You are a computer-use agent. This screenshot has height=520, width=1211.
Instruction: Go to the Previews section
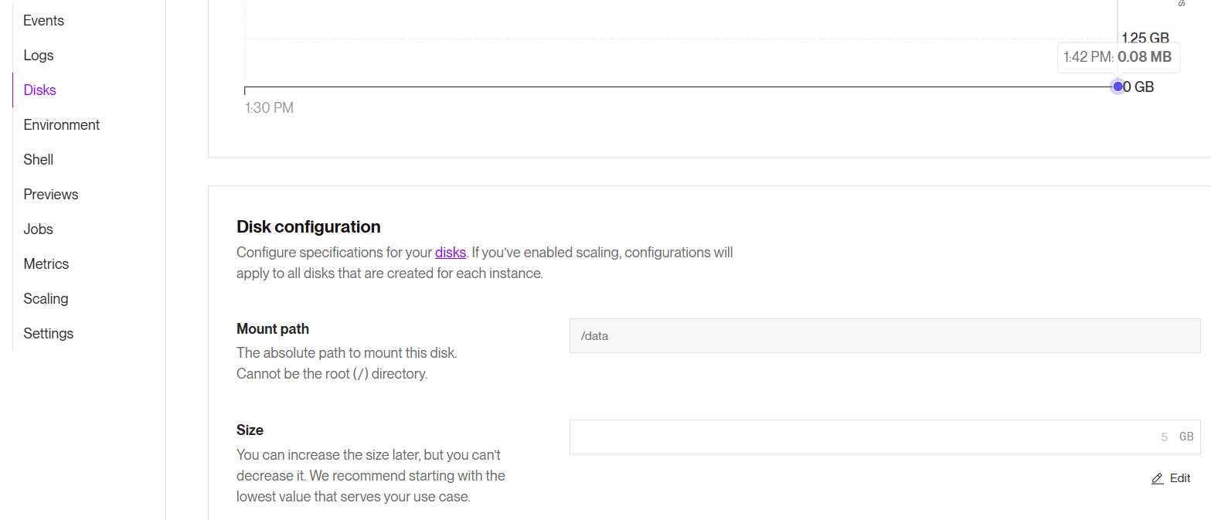tap(50, 194)
